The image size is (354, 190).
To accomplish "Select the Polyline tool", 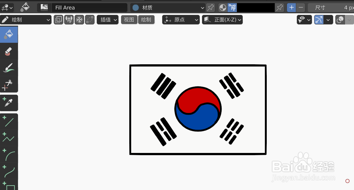I will (9, 138).
